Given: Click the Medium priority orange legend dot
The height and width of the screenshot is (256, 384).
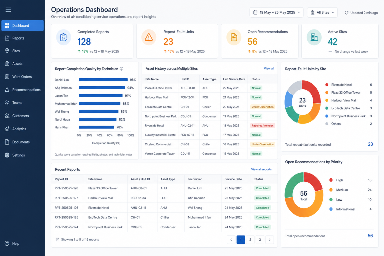Looking at the screenshot, I should tap(331, 190).
